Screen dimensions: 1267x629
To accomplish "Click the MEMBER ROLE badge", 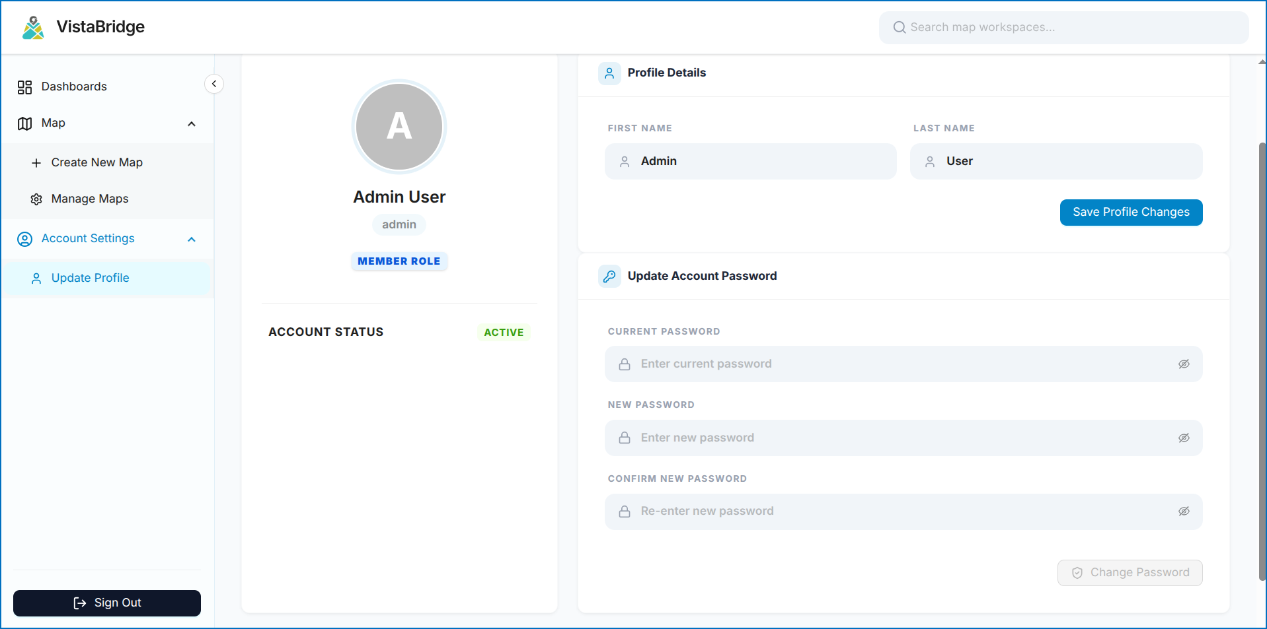I will (399, 261).
